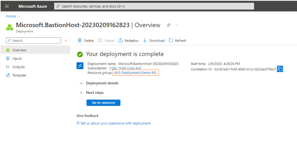Open the hamburger portal menu

(x=7, y=6)
